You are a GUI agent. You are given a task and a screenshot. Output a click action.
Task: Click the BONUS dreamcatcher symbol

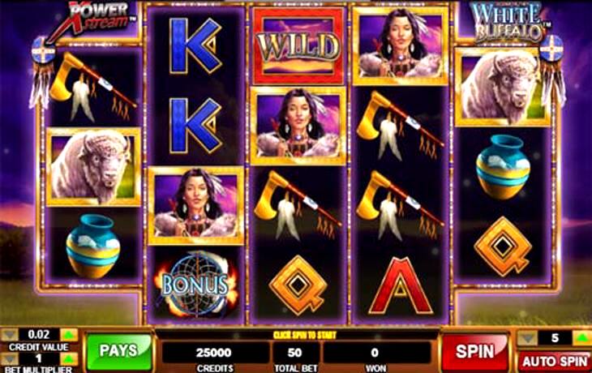[196, 285]
